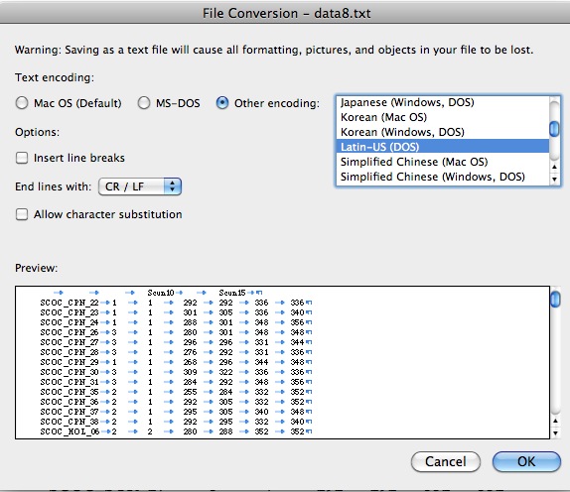Pick Korean (Windows, DOS) encoding

442,132
